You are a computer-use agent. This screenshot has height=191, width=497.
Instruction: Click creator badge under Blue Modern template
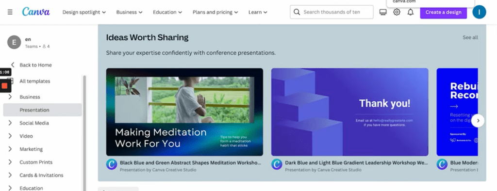pos(442,164)
